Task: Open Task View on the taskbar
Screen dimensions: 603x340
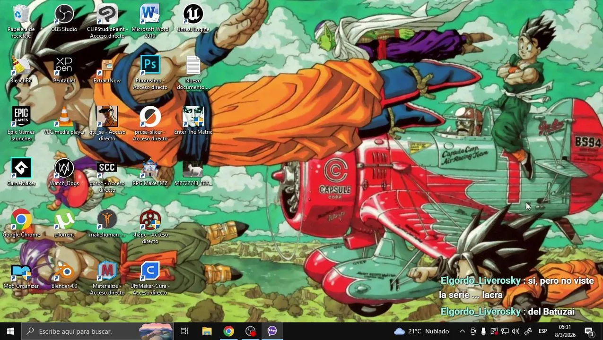Action: pyautogui.click(x=184, y=331)
